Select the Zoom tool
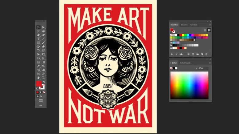The image size is (239, 134). (x=43, y=78)
